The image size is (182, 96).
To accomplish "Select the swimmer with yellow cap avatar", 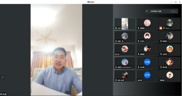I will pyautogui.click(x=125, y=75).
